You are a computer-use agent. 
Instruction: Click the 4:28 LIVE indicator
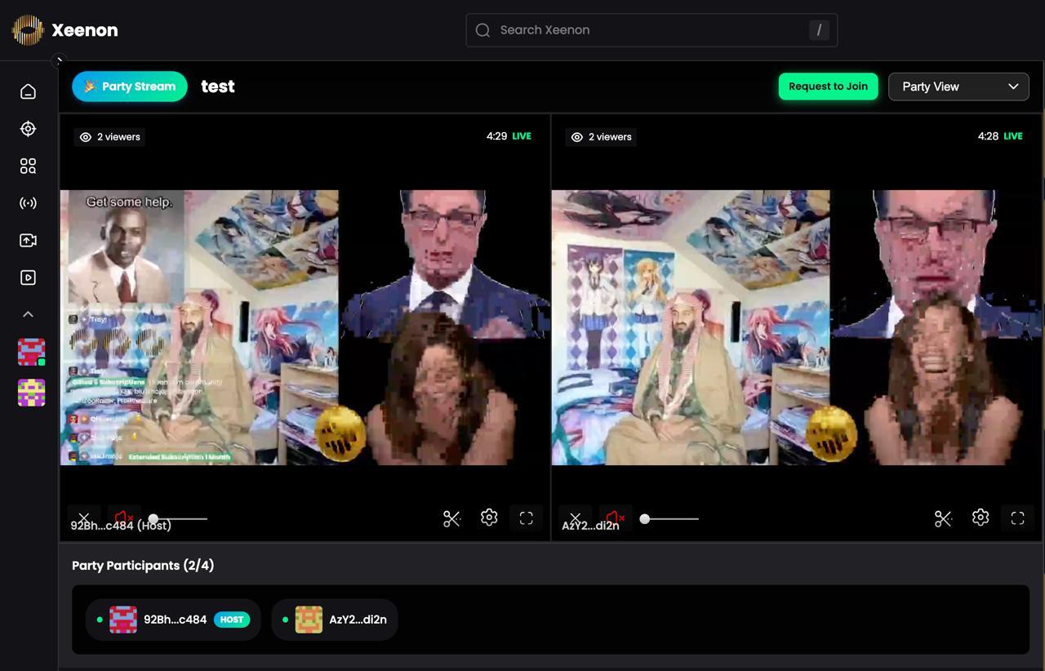click(x=1000, y=136)
